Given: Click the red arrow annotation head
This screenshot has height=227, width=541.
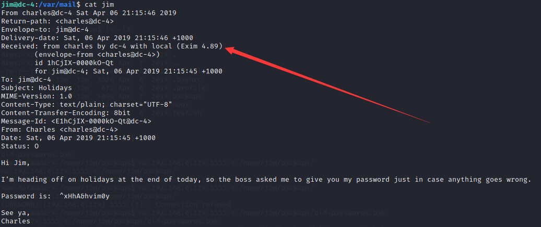Looking at the screenshot, I should tap(232, 51).
